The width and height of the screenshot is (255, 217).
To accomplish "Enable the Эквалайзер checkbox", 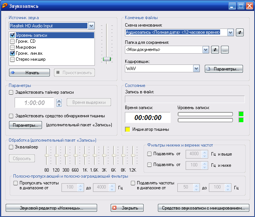I will (x=11, y=147).
